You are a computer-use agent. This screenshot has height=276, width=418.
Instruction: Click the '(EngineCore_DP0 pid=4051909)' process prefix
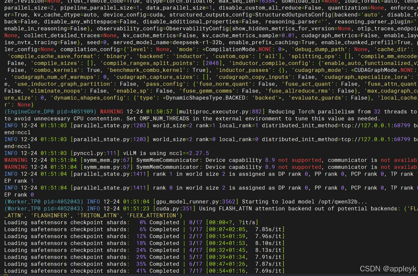[51, 111]
